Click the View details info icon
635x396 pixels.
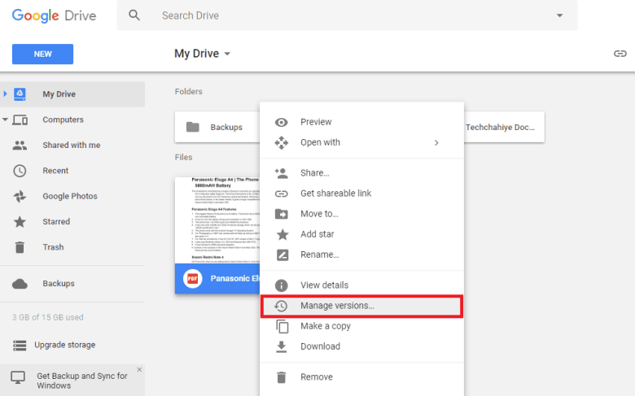click(x=282, y=285)
